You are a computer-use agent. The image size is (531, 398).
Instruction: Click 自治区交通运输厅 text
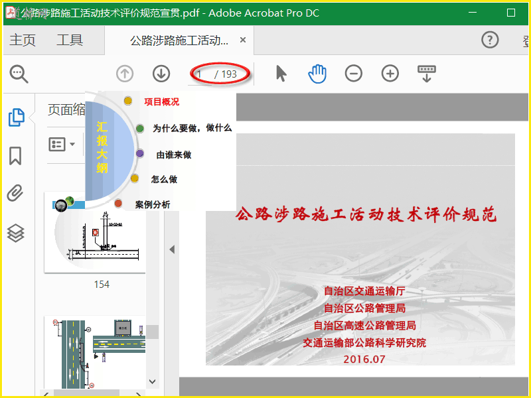[364, 291]
